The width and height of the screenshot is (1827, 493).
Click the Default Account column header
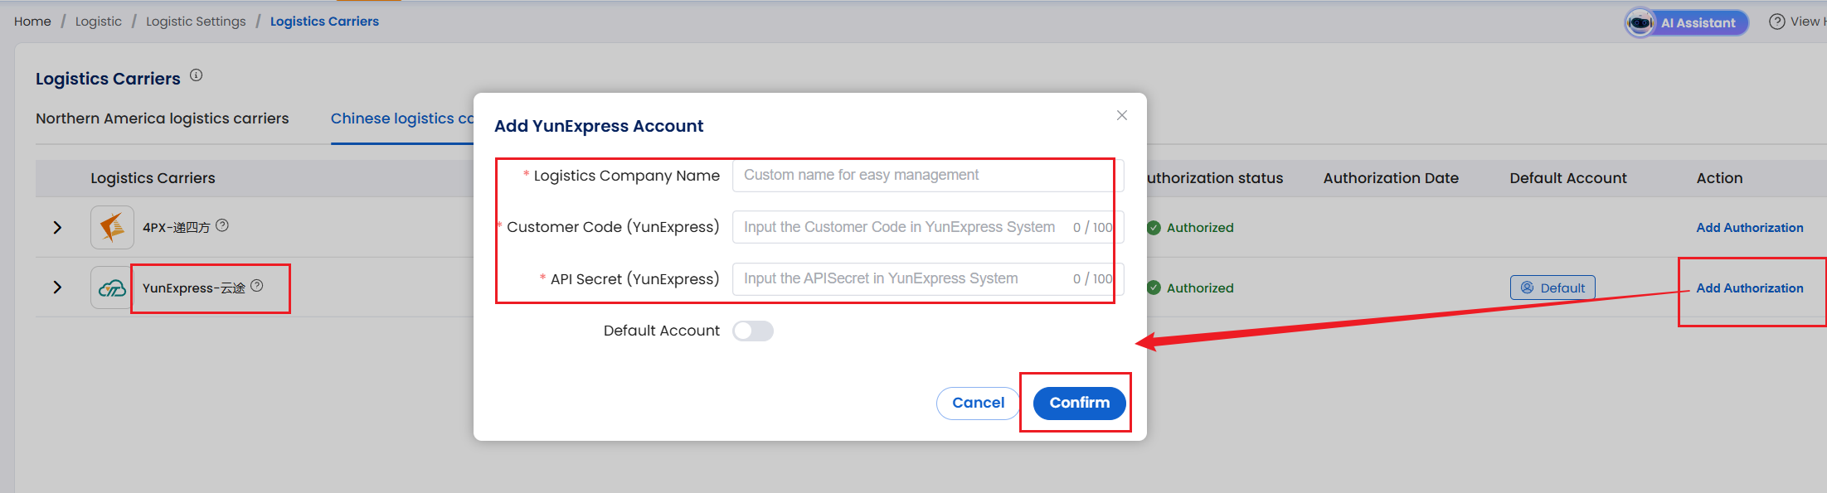click(1567, 178)
